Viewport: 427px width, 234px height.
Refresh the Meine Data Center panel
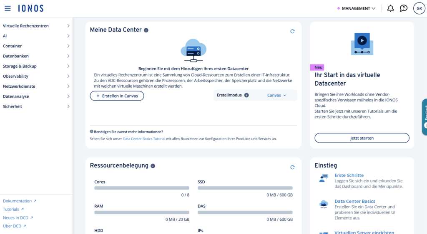[x=292, y=32]
